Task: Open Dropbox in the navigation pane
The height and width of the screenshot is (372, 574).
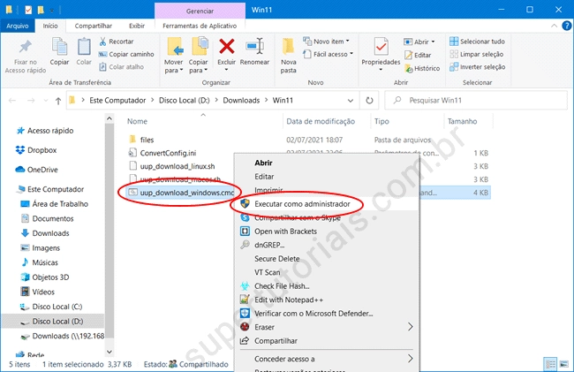Action: 36,150
